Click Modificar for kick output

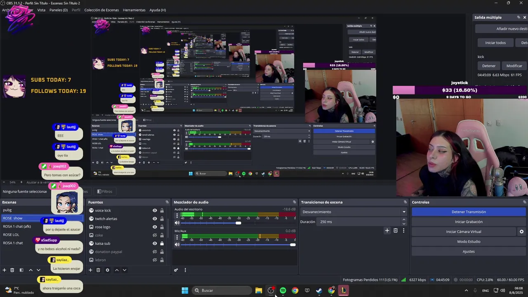click(514, 66)
